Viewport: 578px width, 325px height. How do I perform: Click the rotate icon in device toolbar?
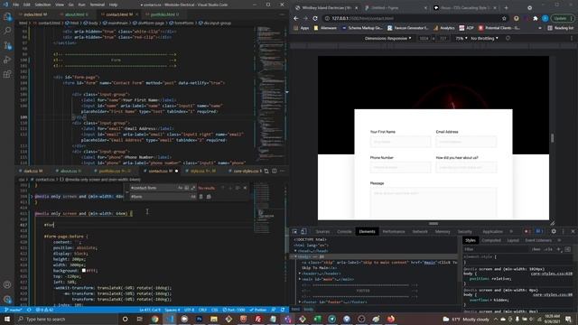(508, 38)
